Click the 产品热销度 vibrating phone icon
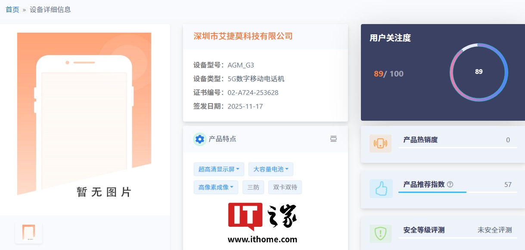 tap(380, 143)
